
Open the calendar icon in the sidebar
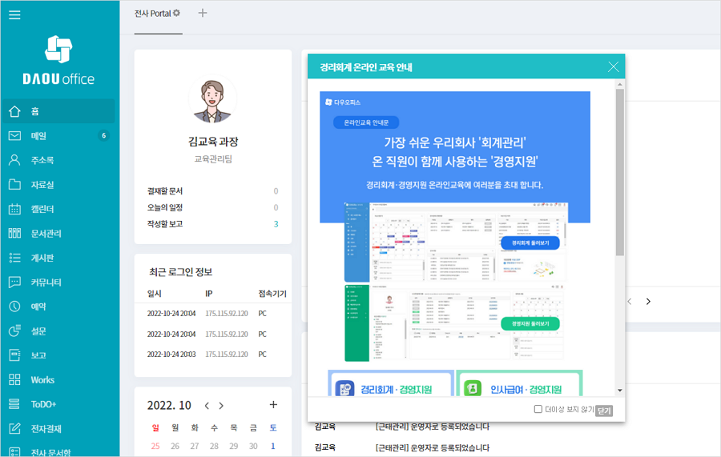tap(14, 209)
